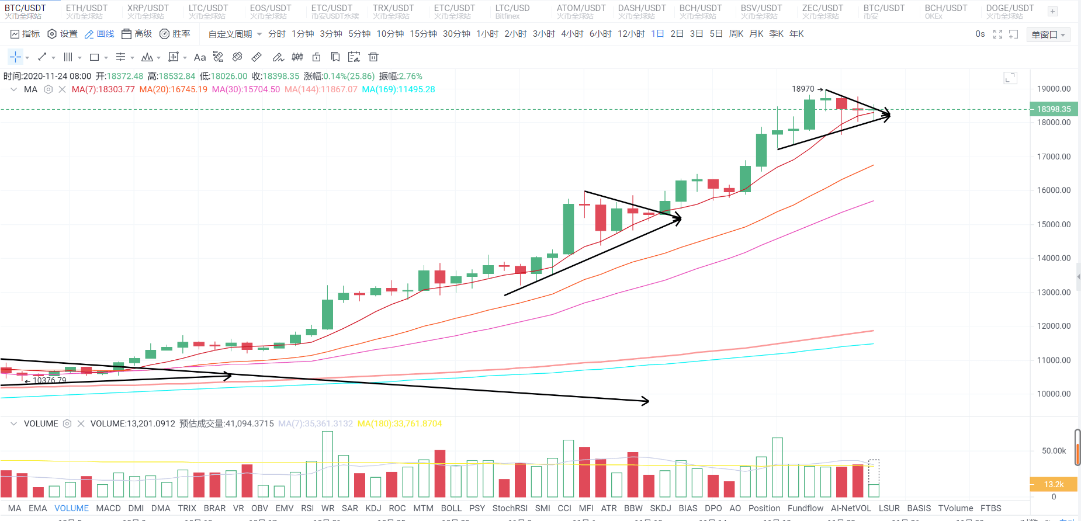Viewport: 1081px width, 521px height.
Task: Select the trend line arrow drawing tool
Action: tap(42, 57)
